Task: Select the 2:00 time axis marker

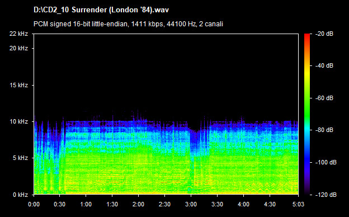Action: pos(139,204)
